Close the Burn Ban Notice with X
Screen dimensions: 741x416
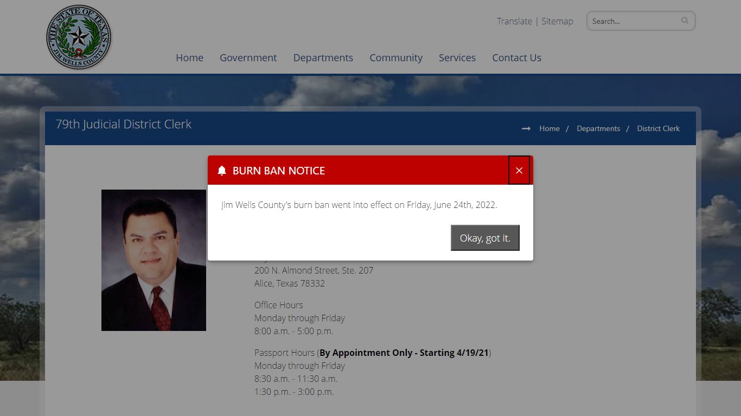click(519, 170)
